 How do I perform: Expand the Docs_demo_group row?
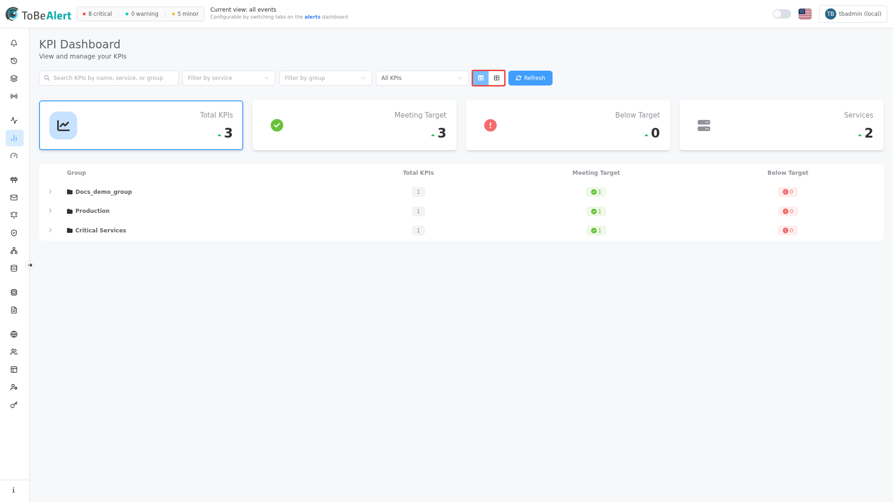(x=50, y=192)
